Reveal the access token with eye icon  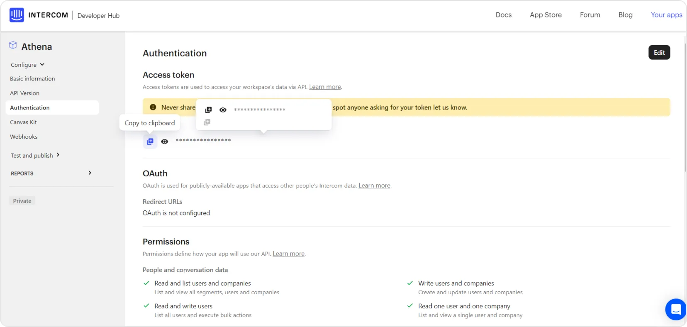(x=165, y=142)
